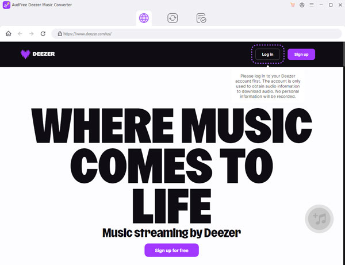
Task: Navigate forward with the right arrow
Action: point(32,34)
